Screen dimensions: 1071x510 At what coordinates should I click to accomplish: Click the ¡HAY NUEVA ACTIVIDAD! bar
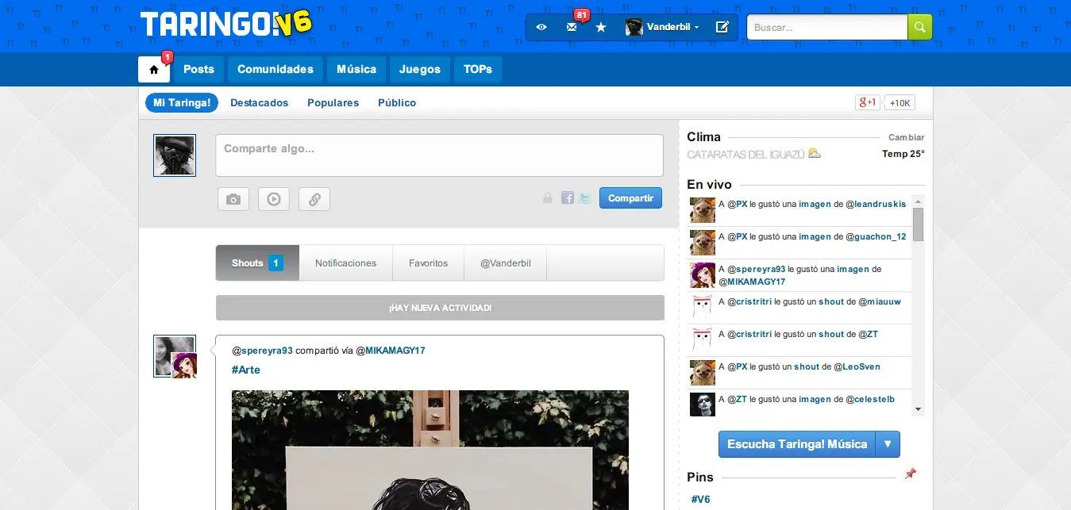click(440, 308)
